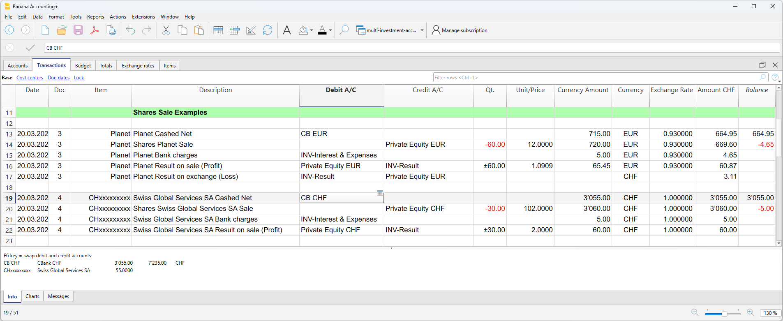Click the Lock view link

click(79, 78)
